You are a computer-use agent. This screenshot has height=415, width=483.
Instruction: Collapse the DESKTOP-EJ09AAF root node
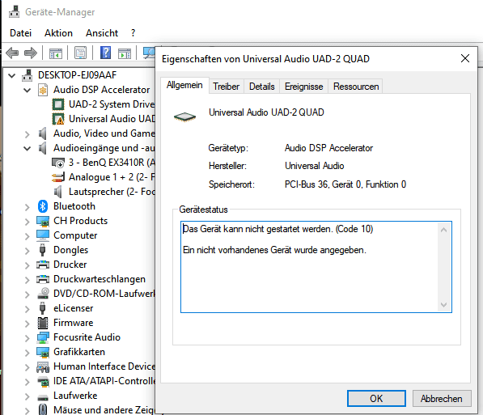pyautogui.click(x=11, y=75)
